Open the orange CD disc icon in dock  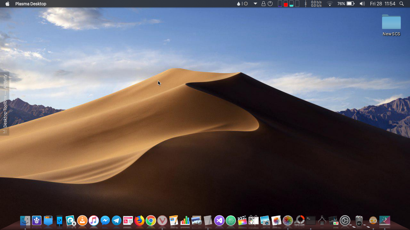click(373, 221)
